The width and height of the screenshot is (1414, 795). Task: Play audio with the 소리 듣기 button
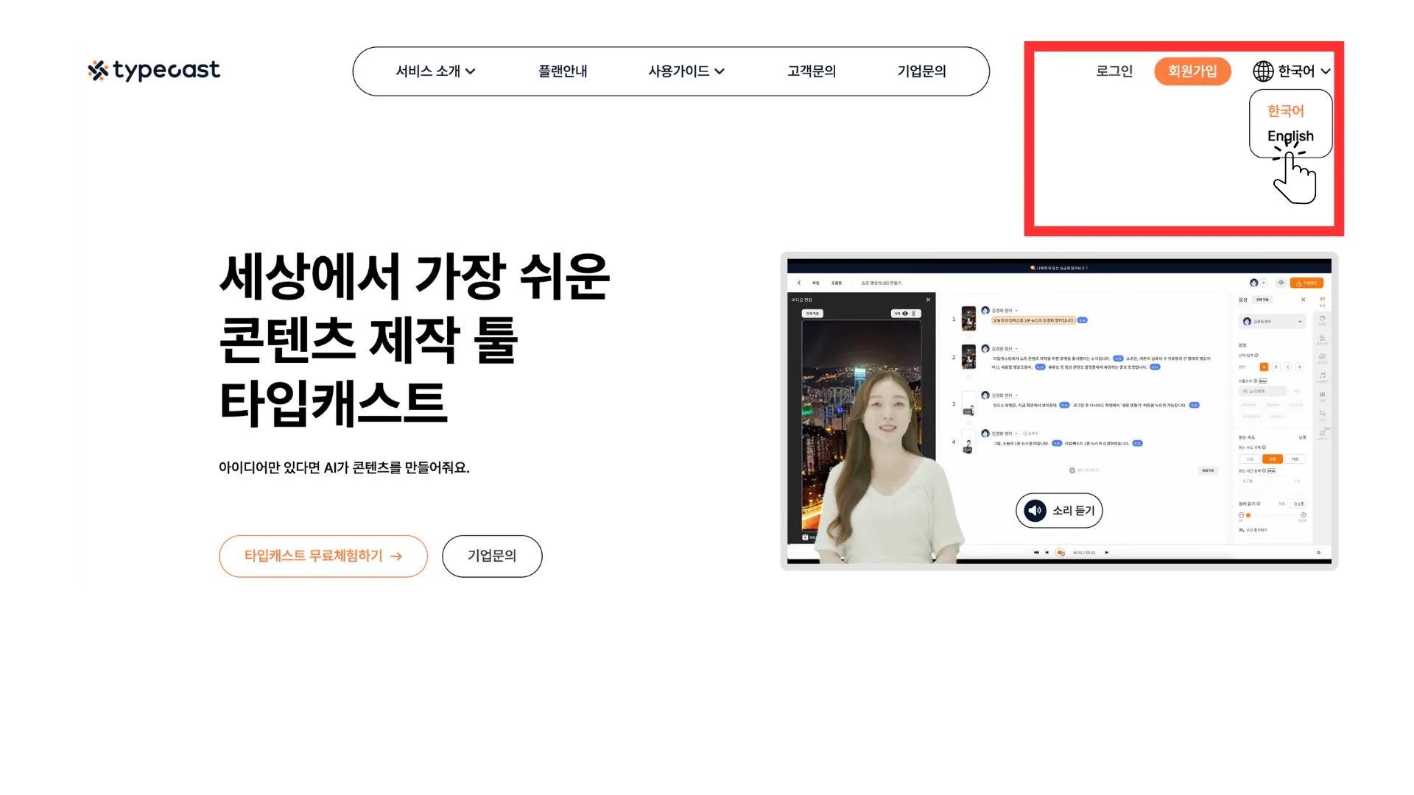1059,511
